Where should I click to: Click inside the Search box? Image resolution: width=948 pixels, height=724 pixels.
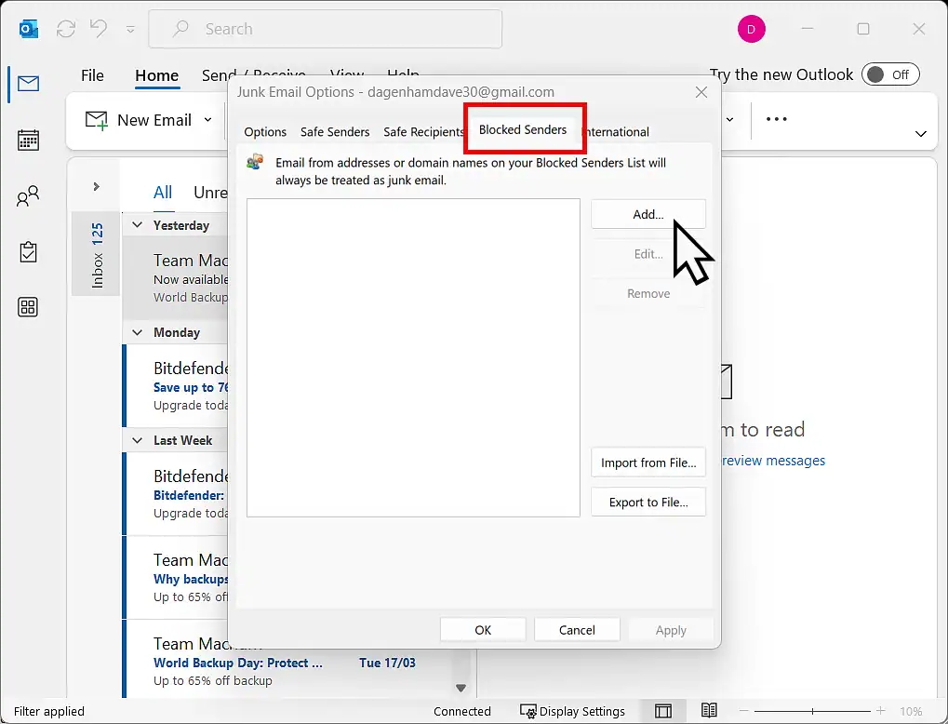325,29
